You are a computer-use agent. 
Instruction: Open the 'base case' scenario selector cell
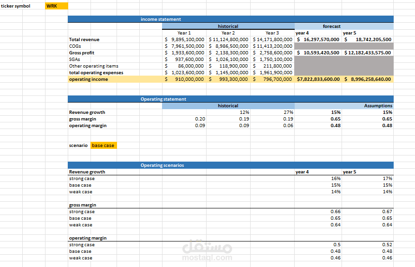point(103,145)
